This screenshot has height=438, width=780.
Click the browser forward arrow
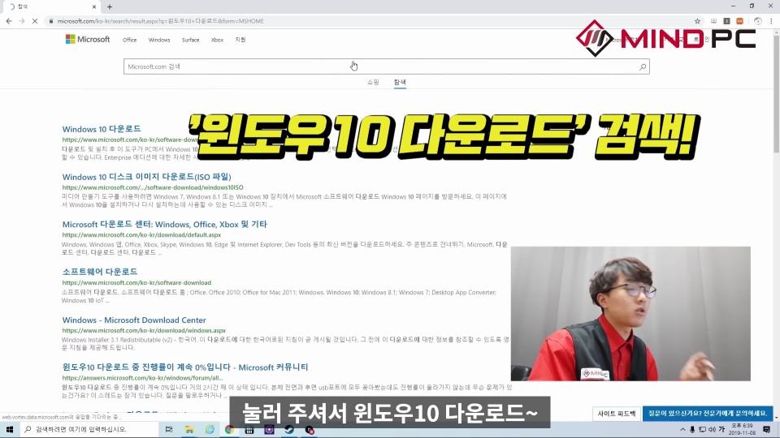pos(22,21)
